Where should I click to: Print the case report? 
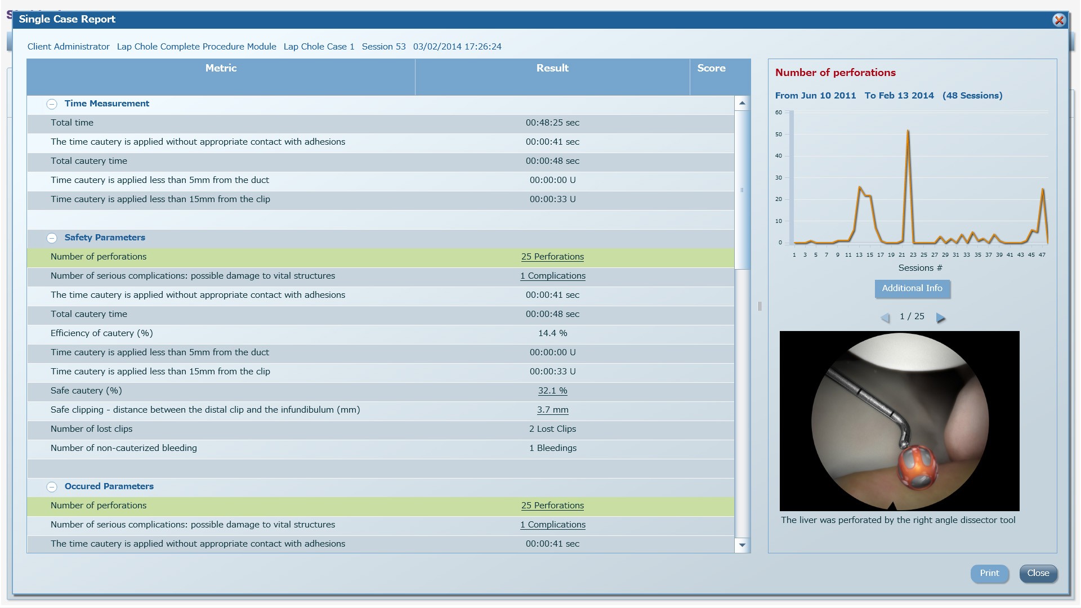pyautogui.click(x=989, y=573)
